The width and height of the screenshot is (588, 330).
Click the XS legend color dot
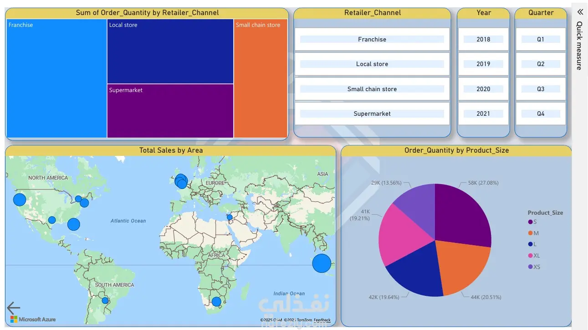530,267
